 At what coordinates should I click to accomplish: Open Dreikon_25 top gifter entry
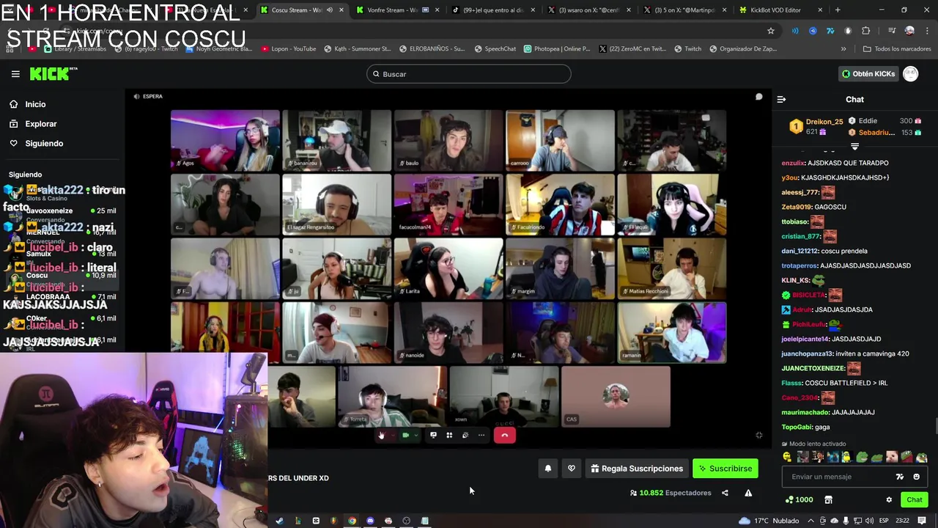tap(817, 126)
